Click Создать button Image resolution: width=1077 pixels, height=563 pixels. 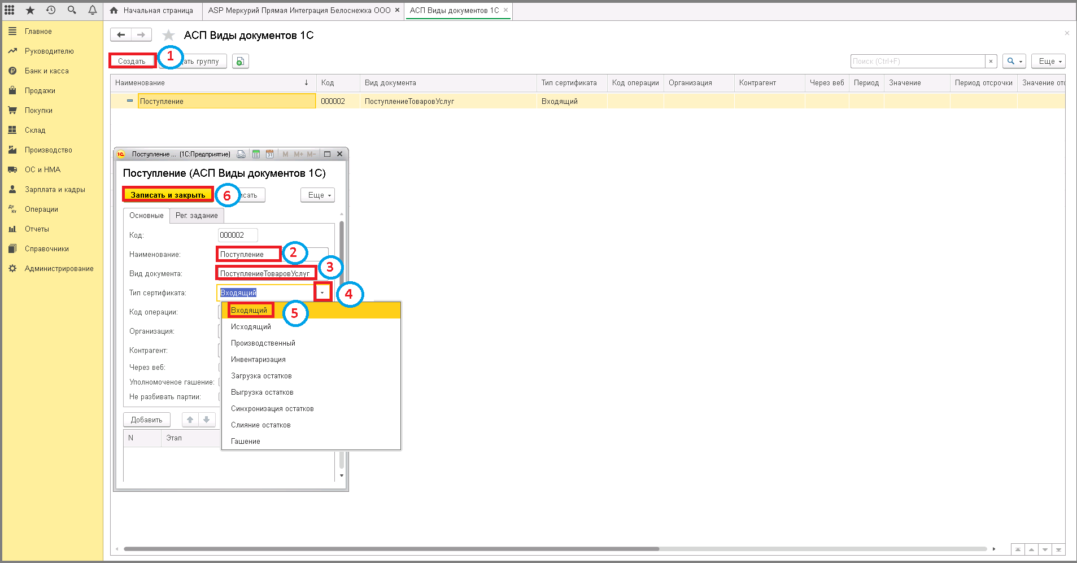pyautogui.click(x=132, y=61)
